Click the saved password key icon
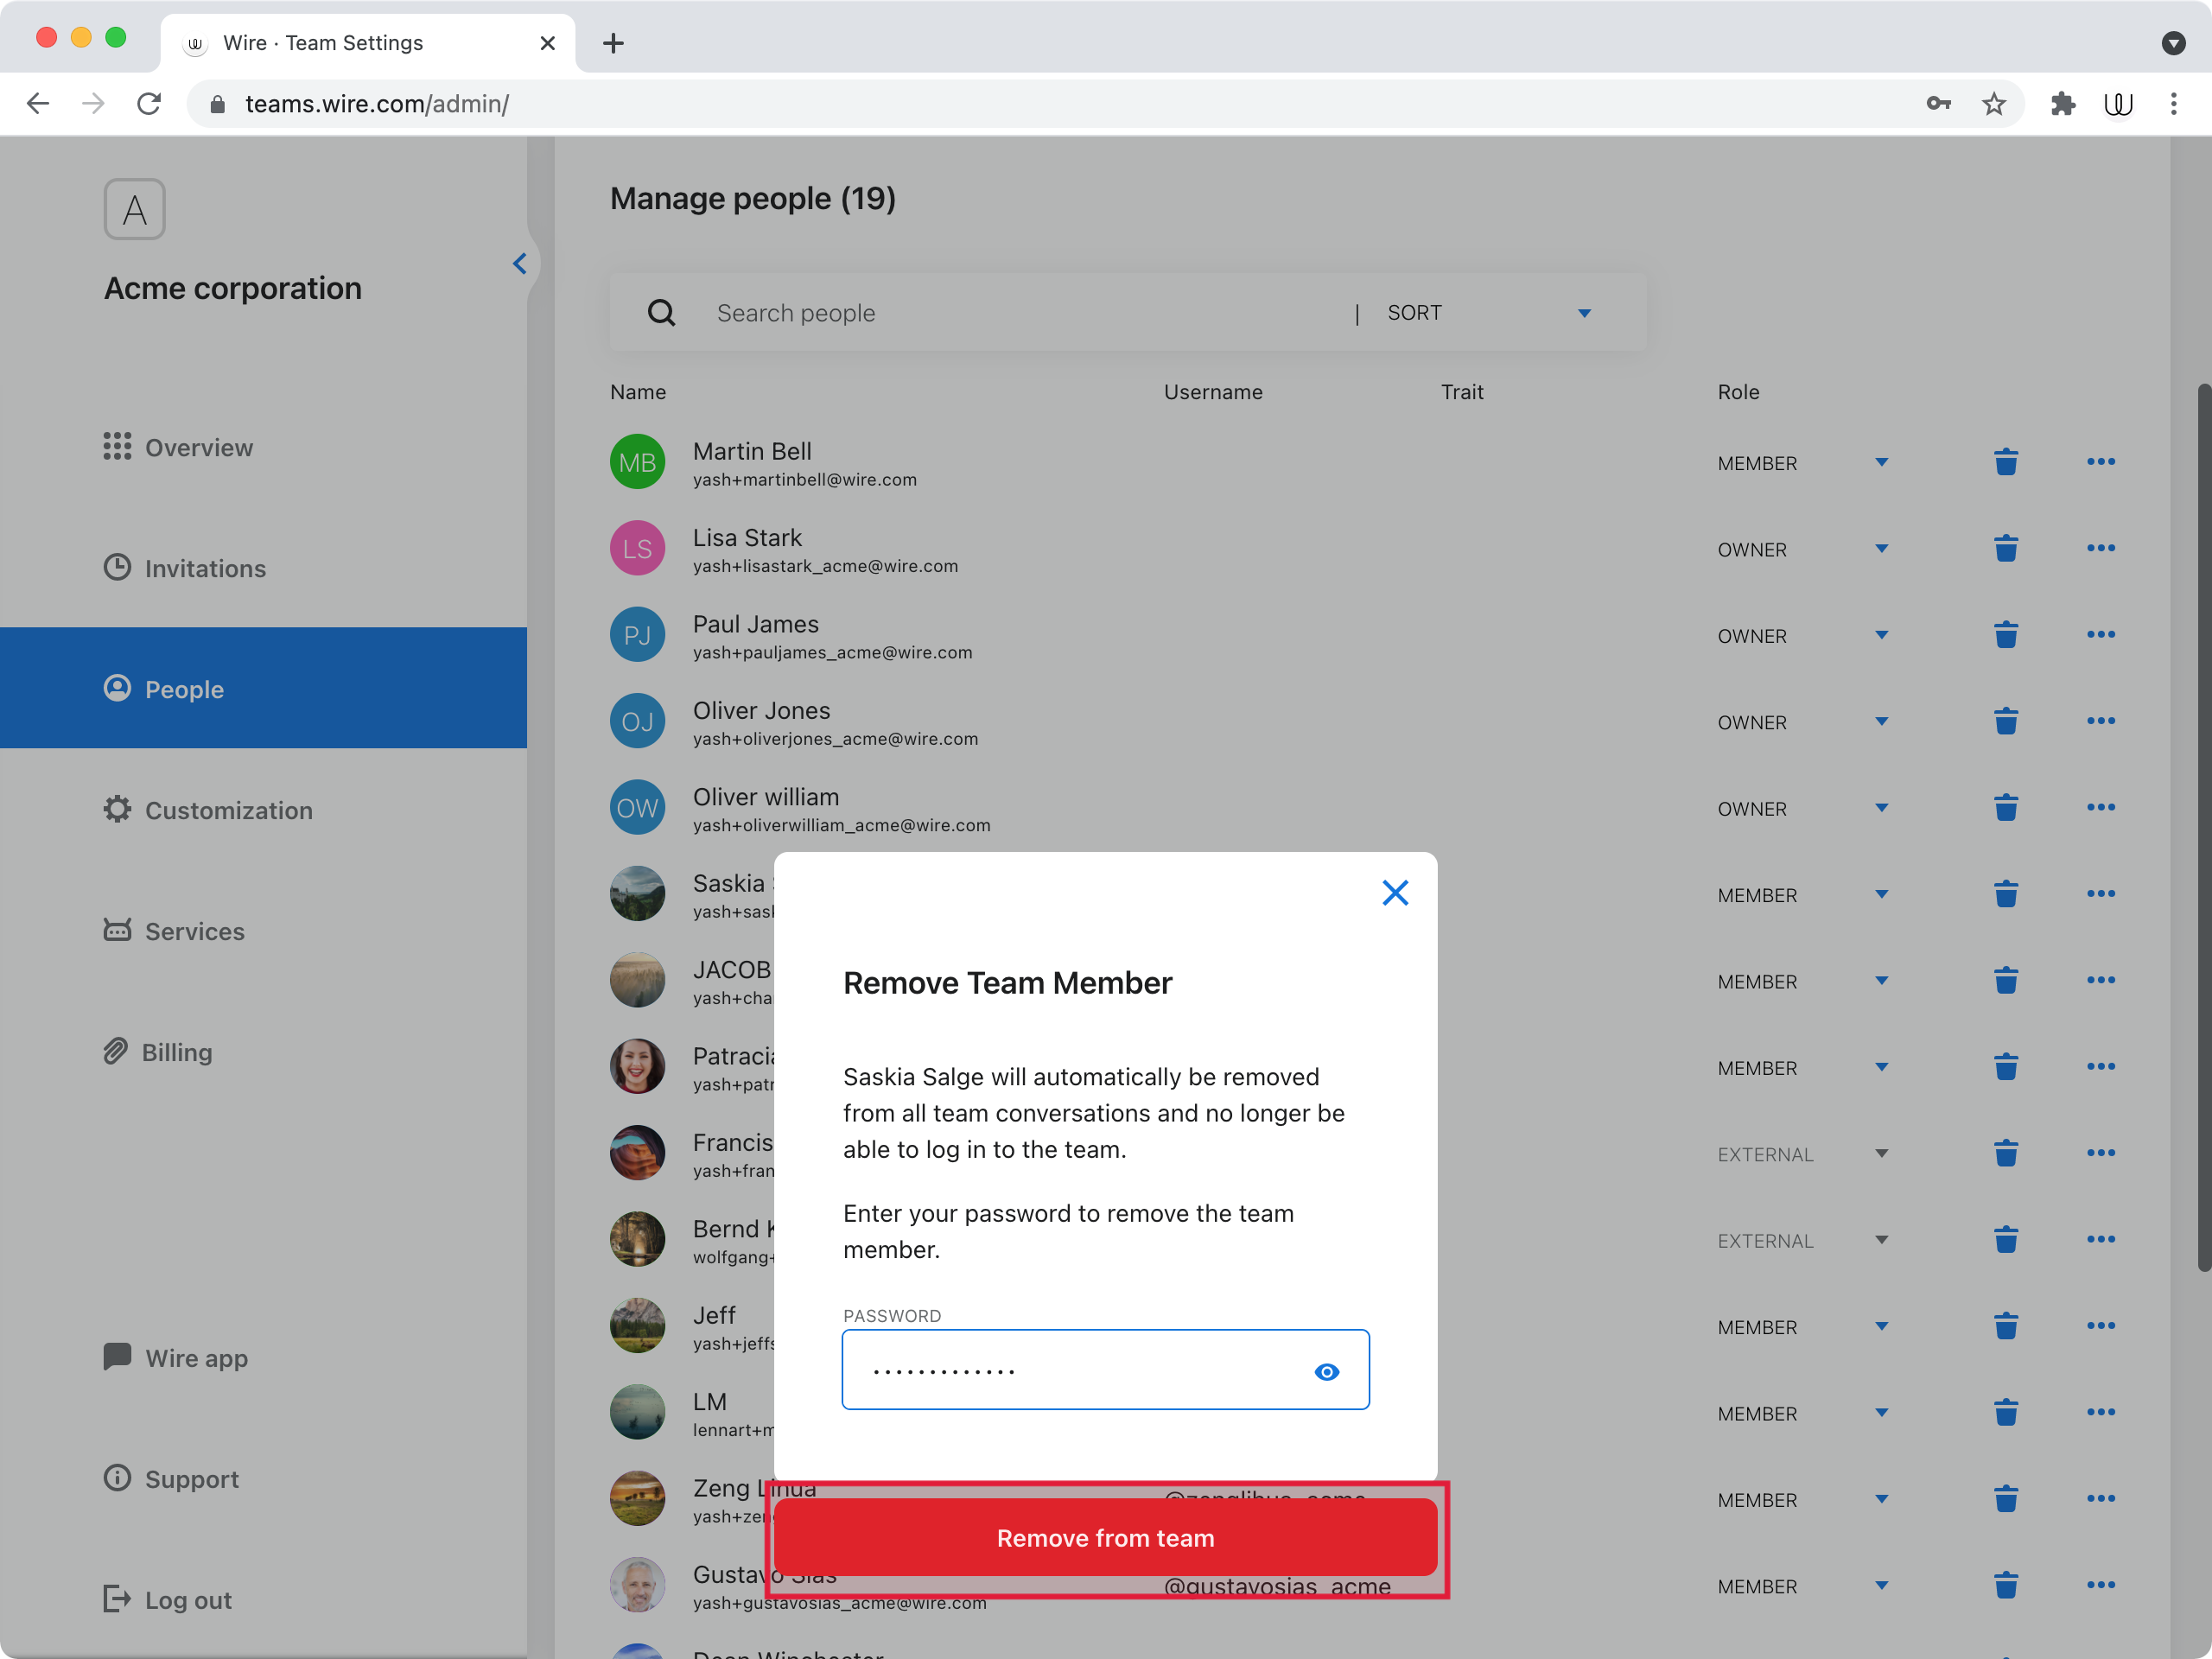 pos(1938,103)
